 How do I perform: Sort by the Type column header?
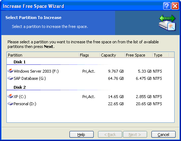[x=161, y=55]
